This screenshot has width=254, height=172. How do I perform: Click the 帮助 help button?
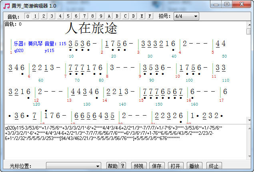pyautogui.click(x=113, y=166)
